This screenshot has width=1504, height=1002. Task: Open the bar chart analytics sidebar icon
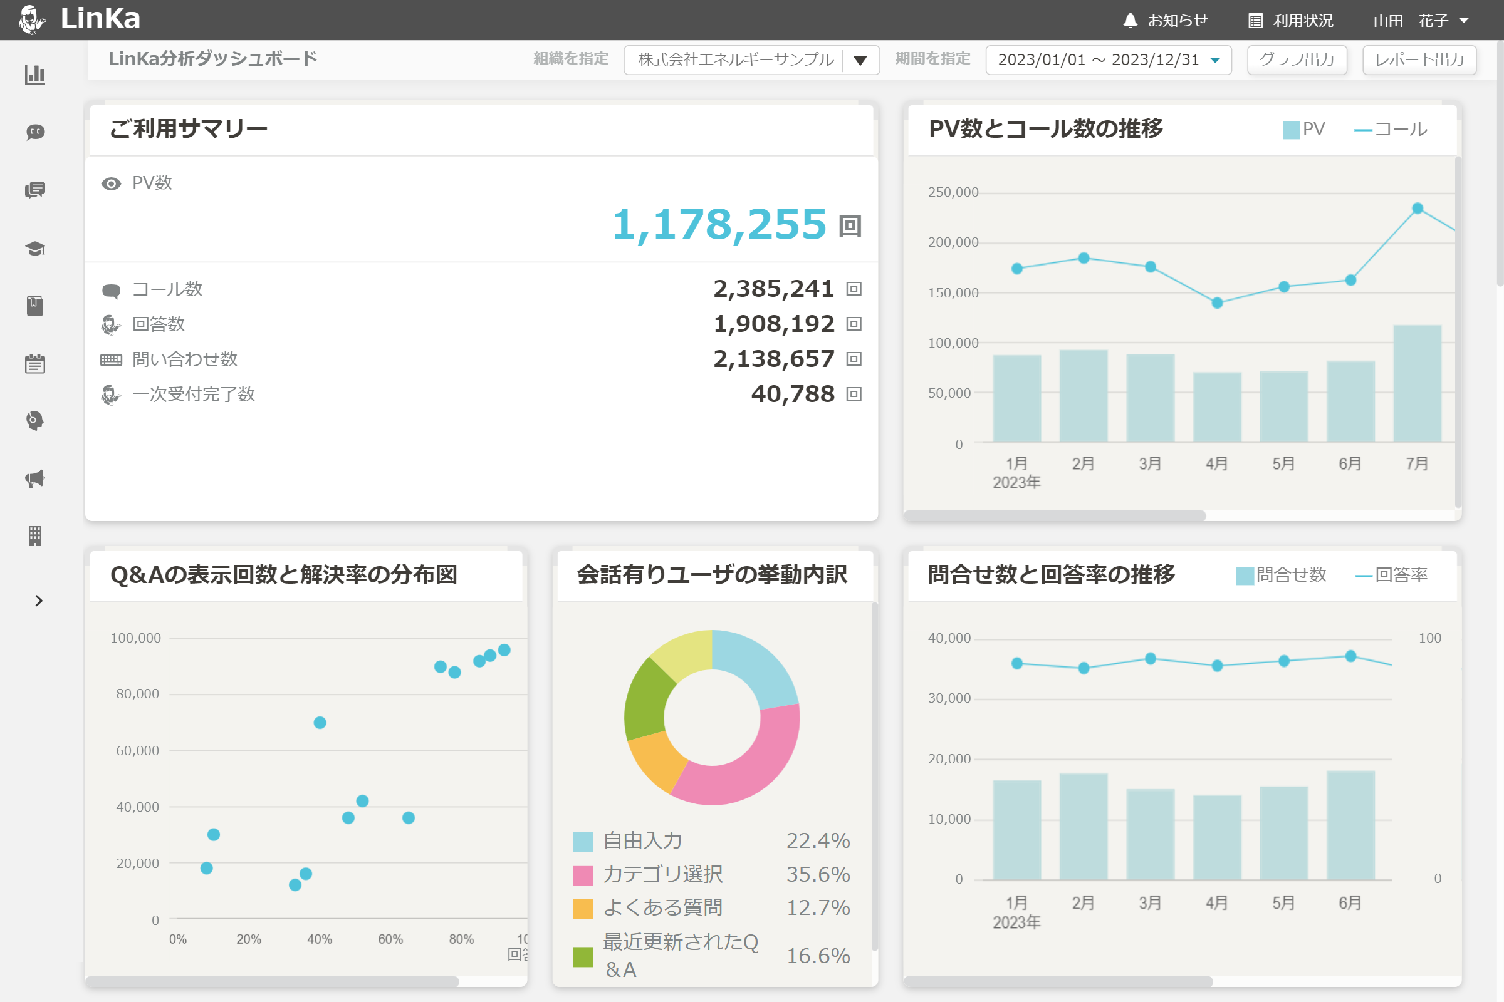point(35,75)
